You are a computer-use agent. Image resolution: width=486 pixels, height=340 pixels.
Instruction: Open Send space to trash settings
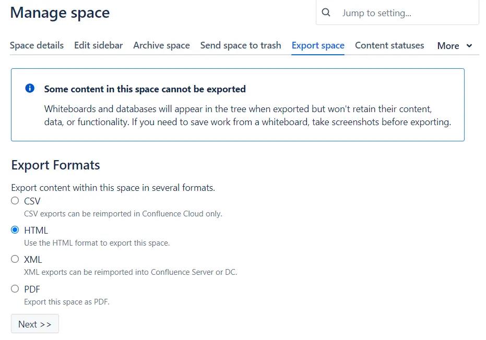[241, 45]
